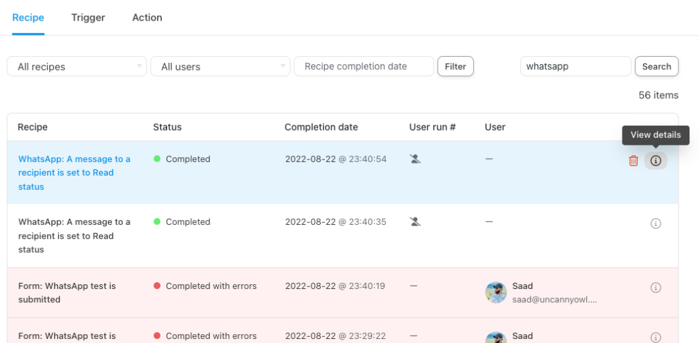This screenshot has height=343, width=699.
Task: Click anonymous user icon in second row
Action: pyautogui.click(x=414, y=222)
